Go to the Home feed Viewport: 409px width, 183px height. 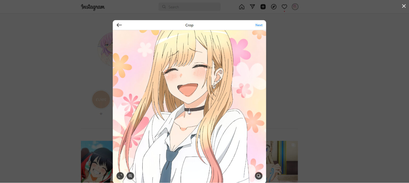pos(242,7)
